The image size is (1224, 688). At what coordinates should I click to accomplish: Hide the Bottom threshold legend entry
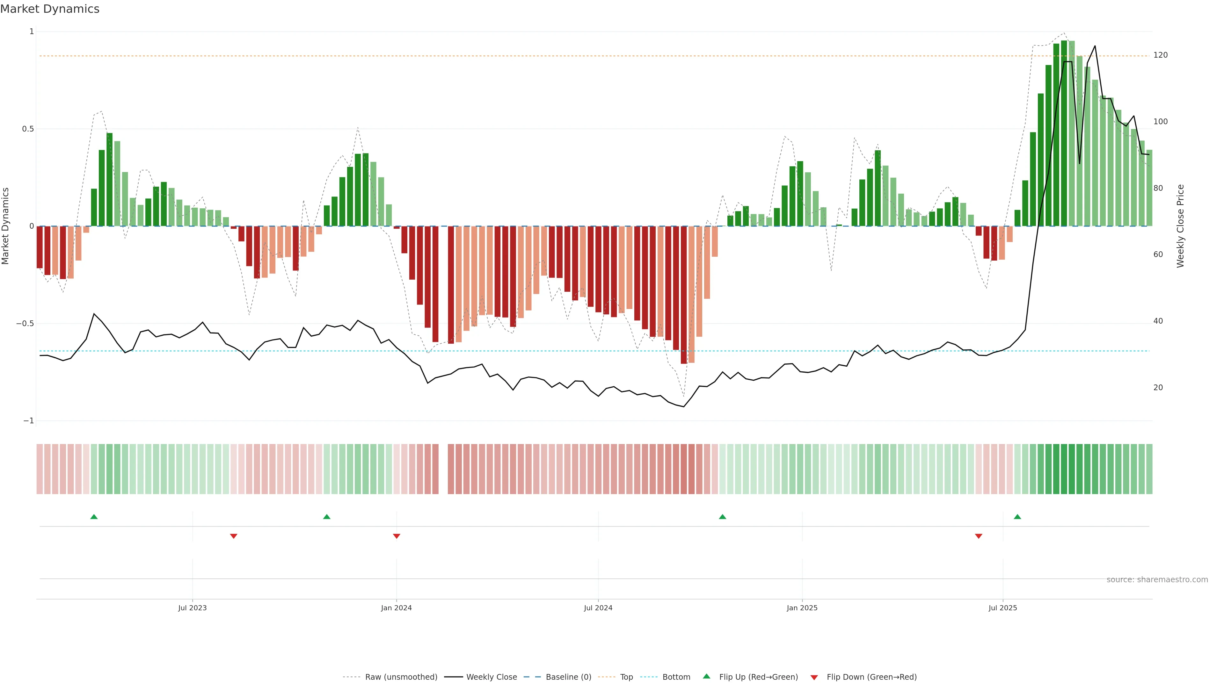(x=676, y=677)
